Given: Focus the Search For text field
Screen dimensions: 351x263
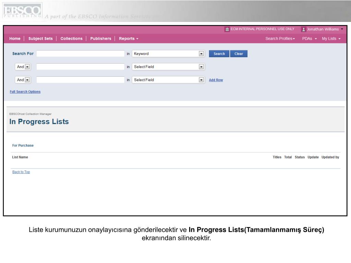Looking at the screenshot, I should click(80, 54).
